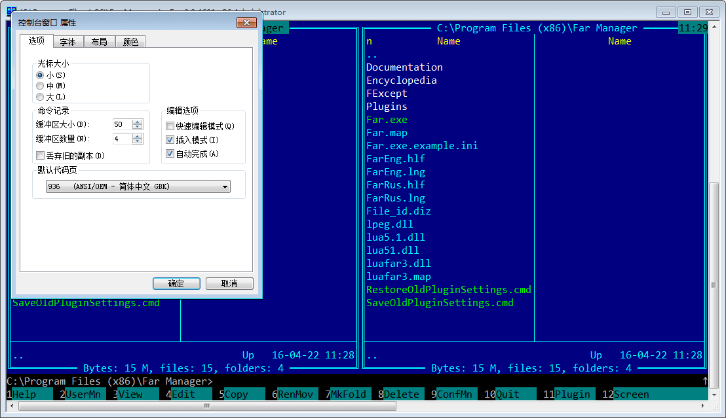Select luafar3.dll in right panel
The width and height of the screenshot is (726, 418).
(x=398, y=264)
